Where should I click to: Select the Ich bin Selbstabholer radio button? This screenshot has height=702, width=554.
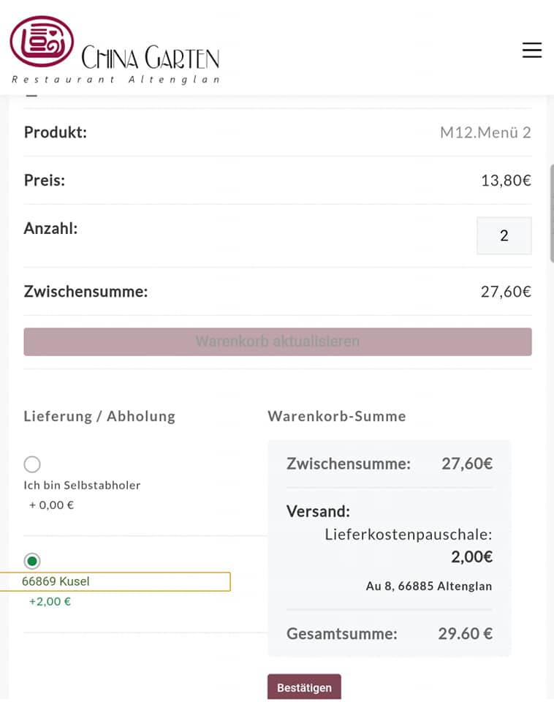tap(32, 464)
